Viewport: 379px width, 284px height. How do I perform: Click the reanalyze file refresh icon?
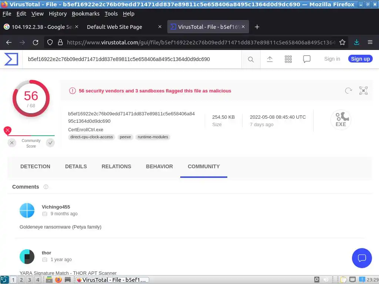[x=348, y=91]
